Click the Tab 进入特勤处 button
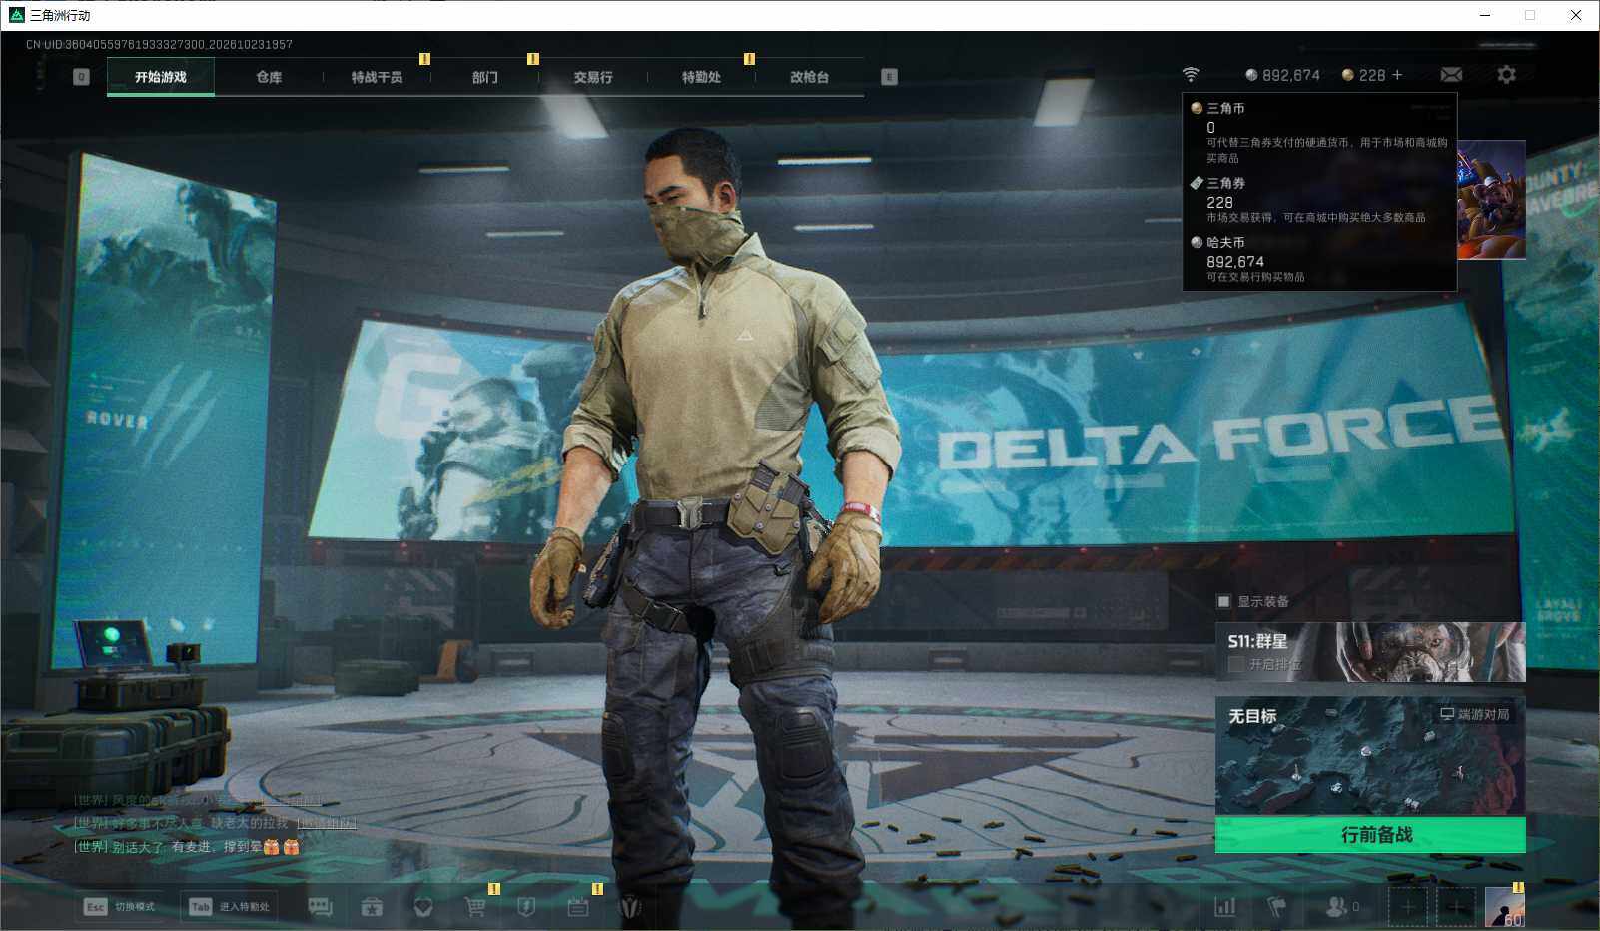The image size is (1600, 931). pyautogui.click(x=231, y=906)
